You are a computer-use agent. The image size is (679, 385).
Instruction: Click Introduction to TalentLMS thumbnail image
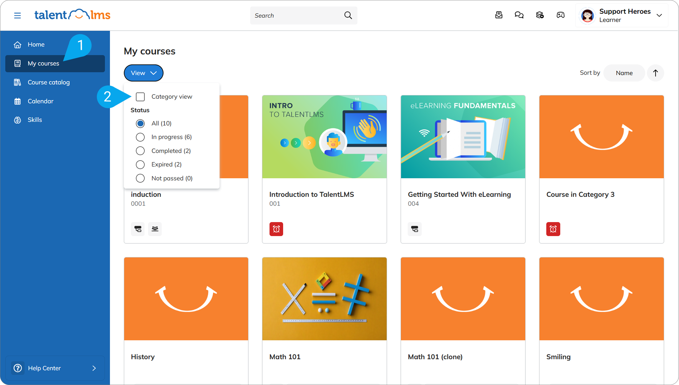324,136
